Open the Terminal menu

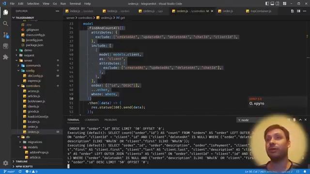(75, 3)
